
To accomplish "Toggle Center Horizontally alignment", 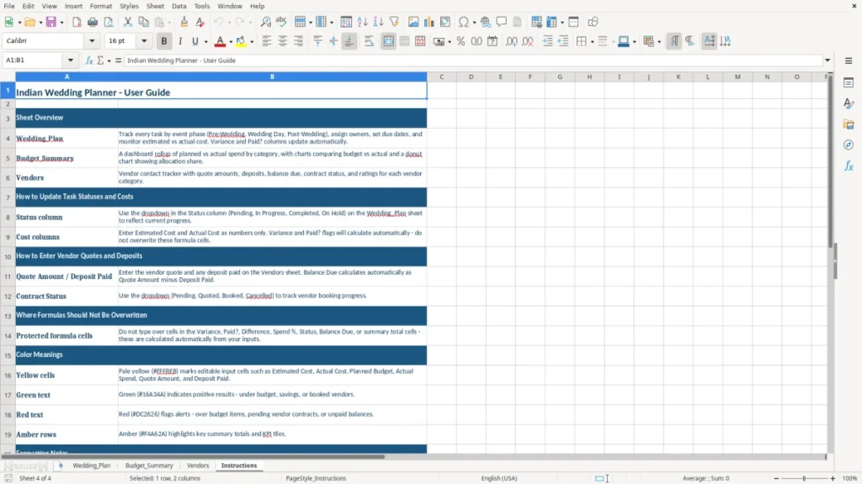I will point(283,41).
